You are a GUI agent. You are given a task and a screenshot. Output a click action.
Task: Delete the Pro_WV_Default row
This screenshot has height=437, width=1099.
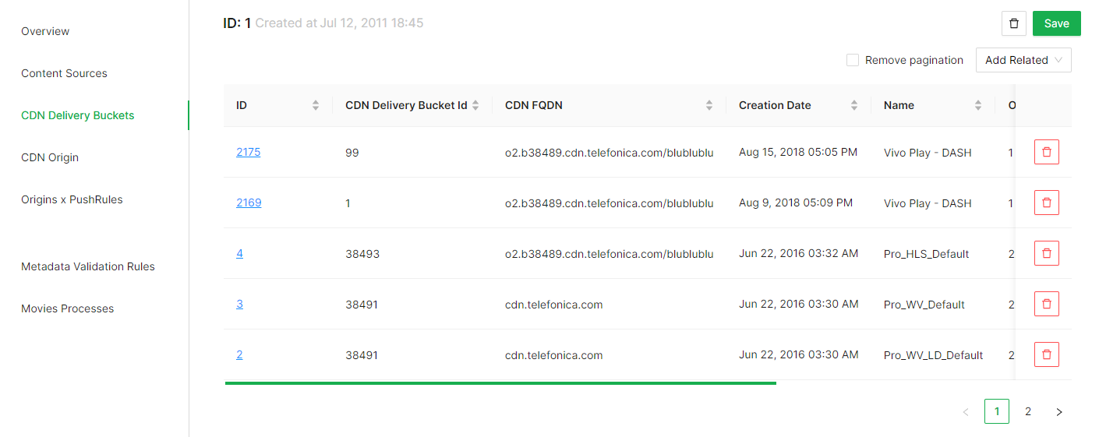click(x=1046, y=305)
